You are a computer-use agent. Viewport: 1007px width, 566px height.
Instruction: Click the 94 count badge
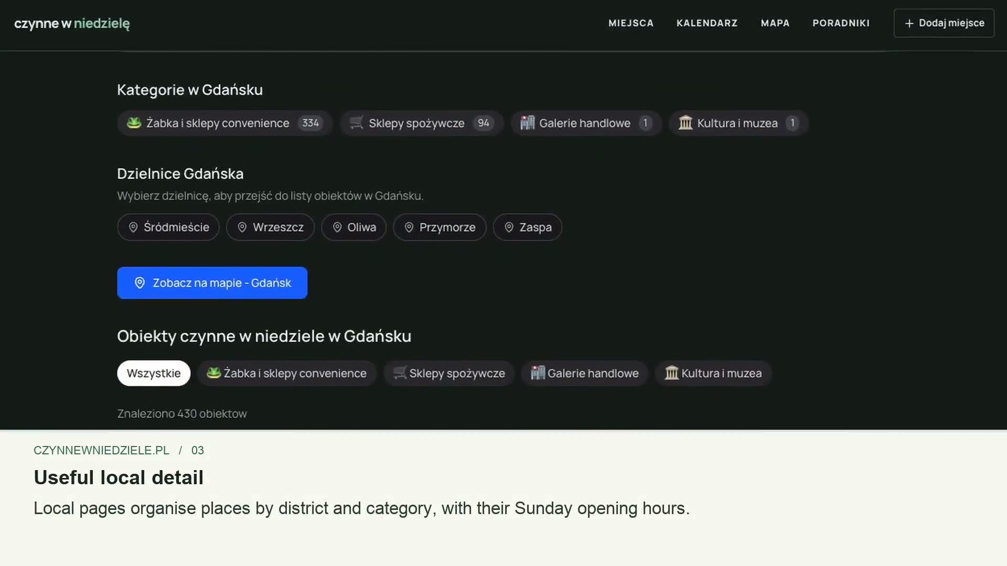484,123
